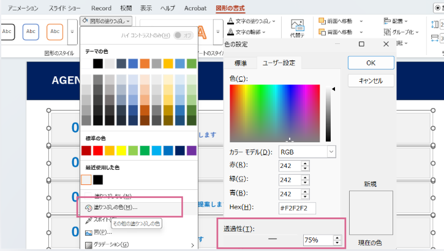Pick the recently used black swatch

click(x=98, y=180)
